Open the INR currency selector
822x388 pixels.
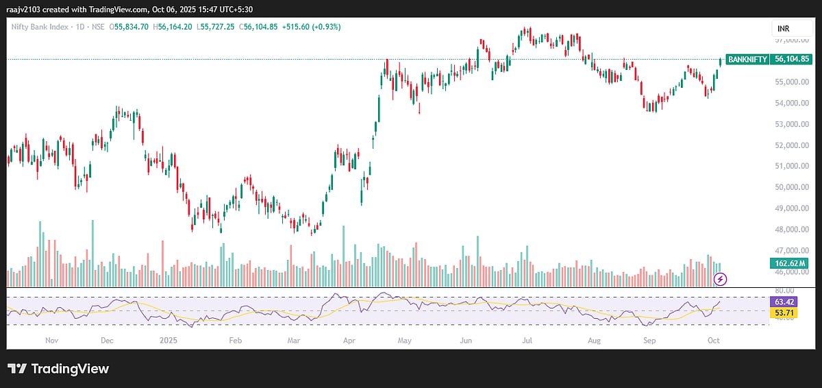pos(783,28)
